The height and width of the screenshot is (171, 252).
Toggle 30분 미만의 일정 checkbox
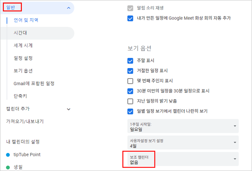coord(130,91)
